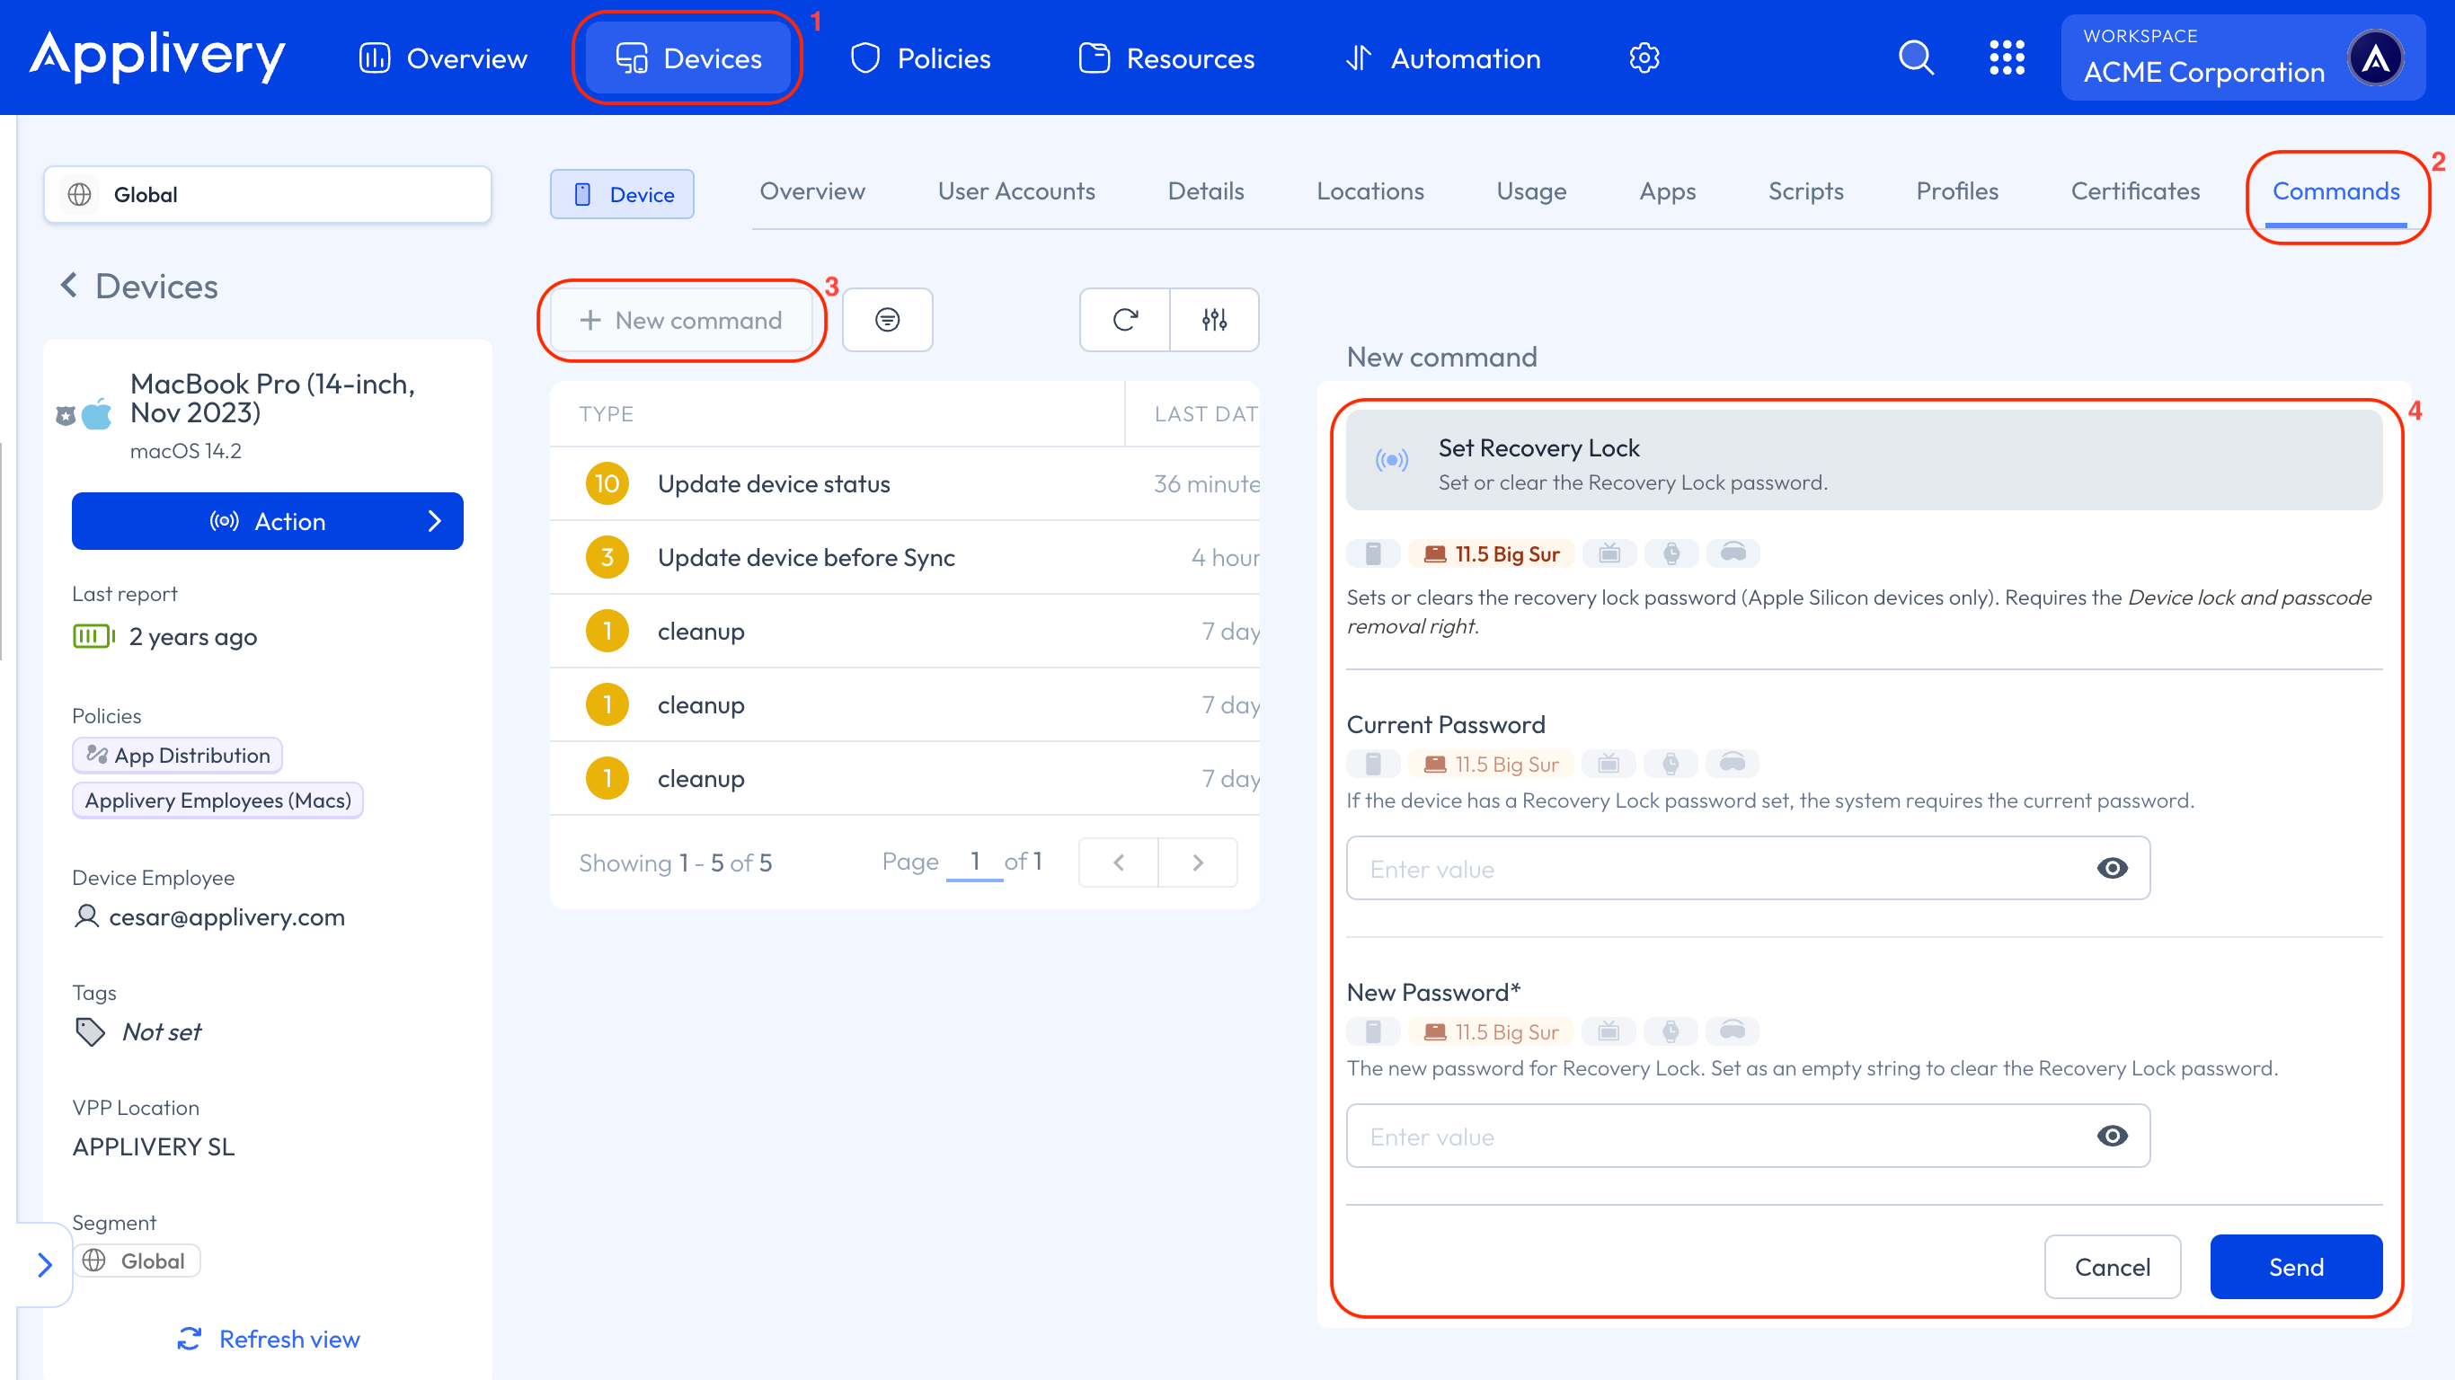Click the phone platform icon under Set Recovery Lock
2455x1380 pixels.
tap(1373, 553)
